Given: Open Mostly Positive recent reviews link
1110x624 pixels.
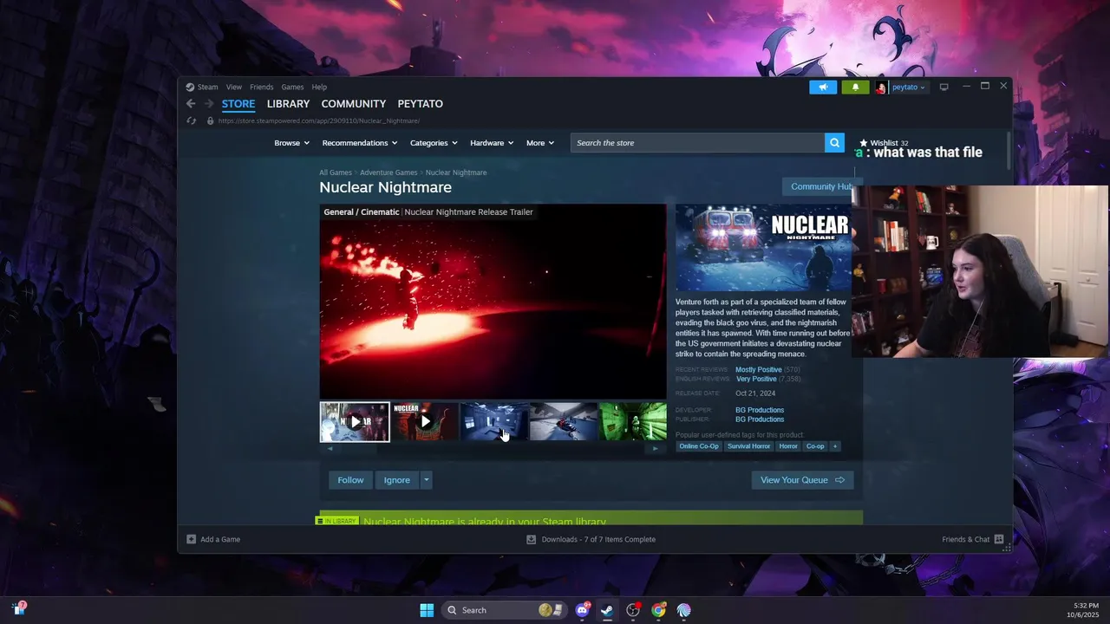Looking at the screenshot, I should pos(759,370).
